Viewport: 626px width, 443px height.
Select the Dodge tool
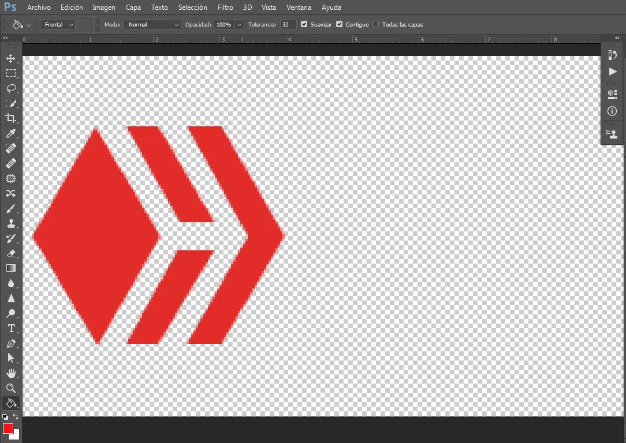click(11, 313)
